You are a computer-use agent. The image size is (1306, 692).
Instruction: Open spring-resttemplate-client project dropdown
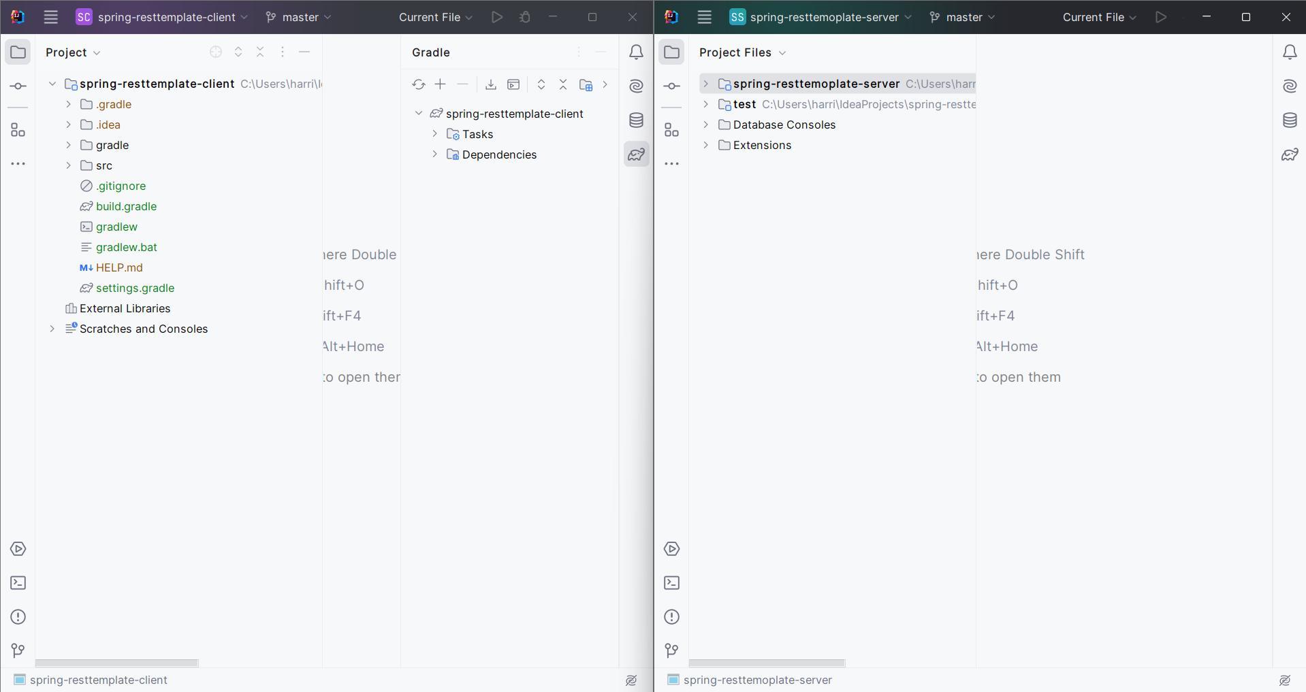tap(162, 17)
